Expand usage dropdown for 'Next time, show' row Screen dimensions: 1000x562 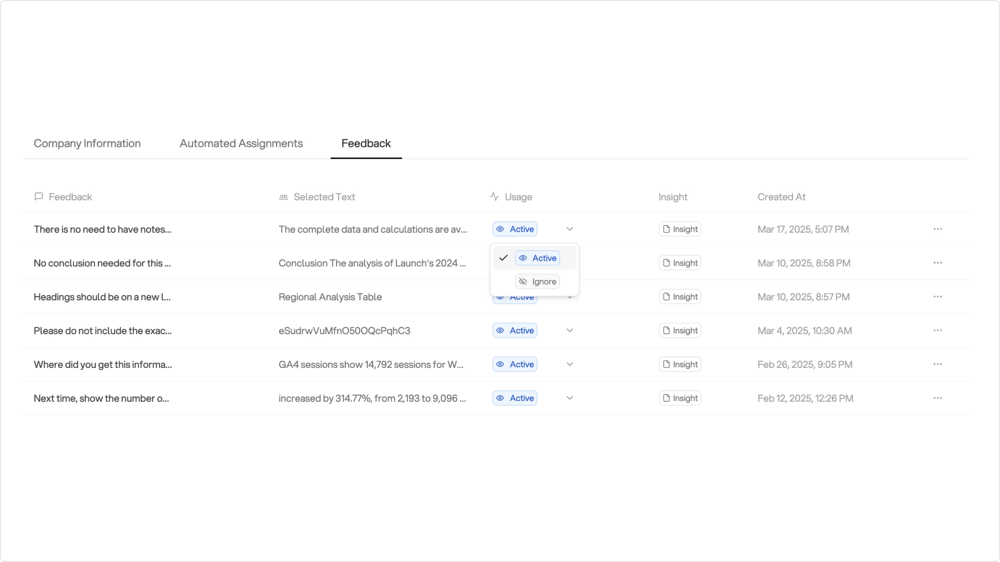coord(570,398)
